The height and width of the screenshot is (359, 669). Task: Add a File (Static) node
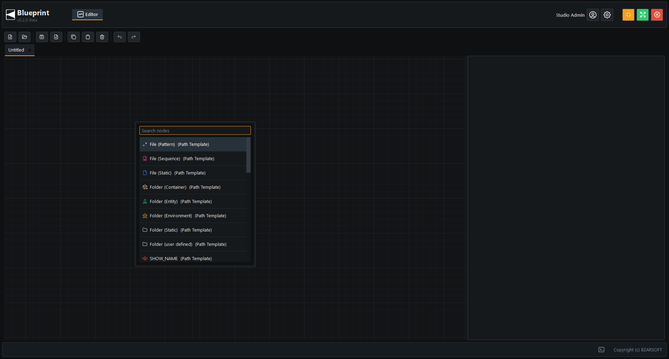[x=193, y=173]
